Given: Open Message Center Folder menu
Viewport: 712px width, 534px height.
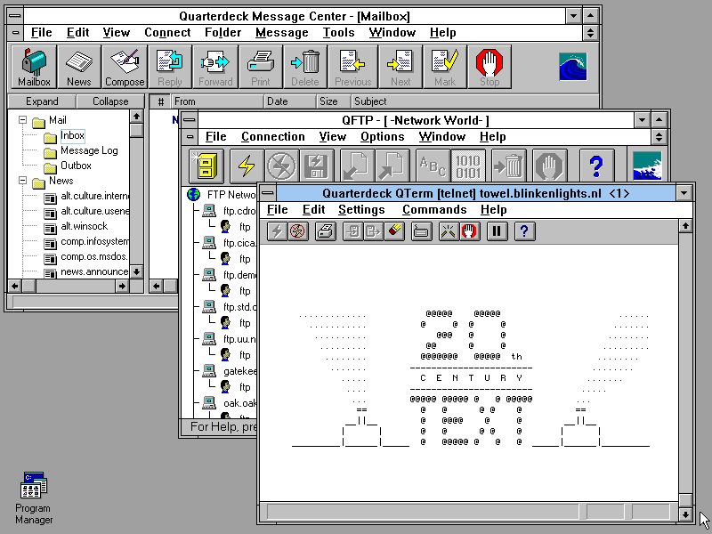Looking at the screenshot, I should point(223,33).
